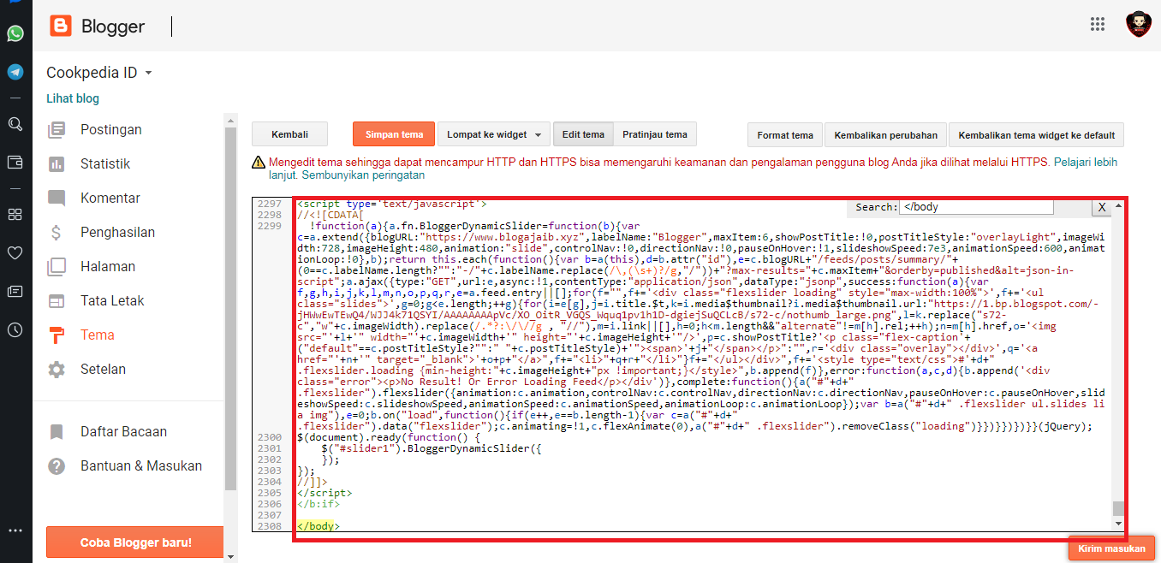Image resolution: width=1161 pixels, height=563 pixels.
Task: Open Postingan menu item
Action: coord(111,130)
